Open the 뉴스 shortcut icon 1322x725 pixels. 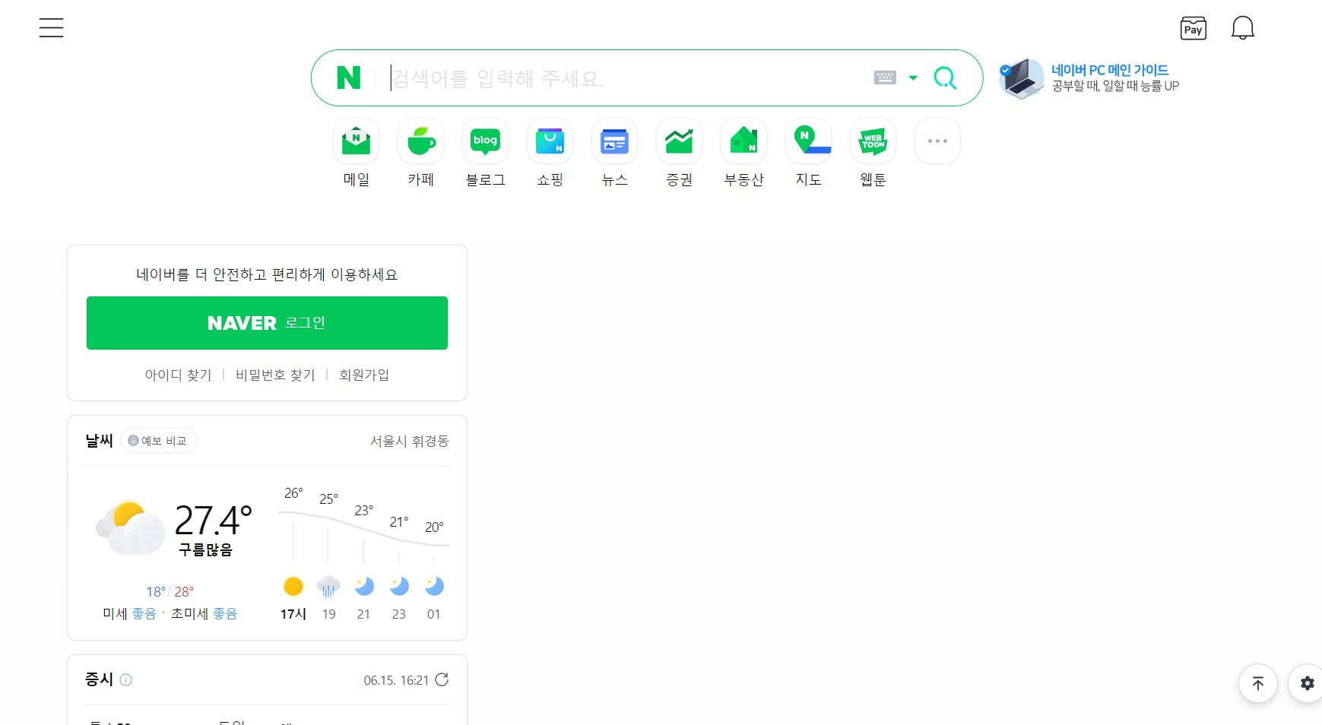coord(614,141)
